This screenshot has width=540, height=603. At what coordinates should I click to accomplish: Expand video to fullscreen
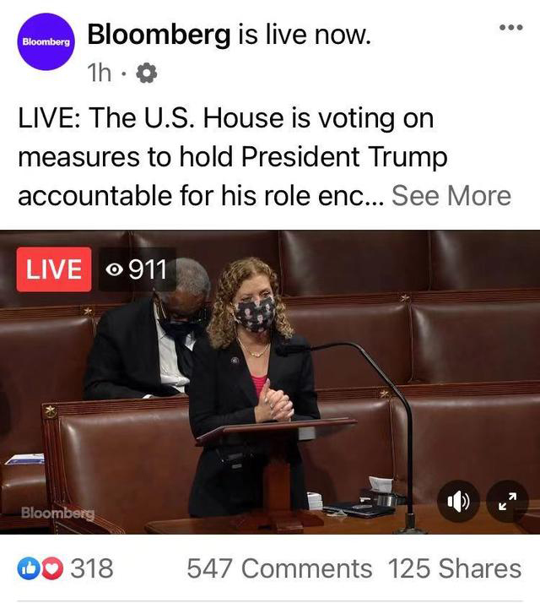507,501
